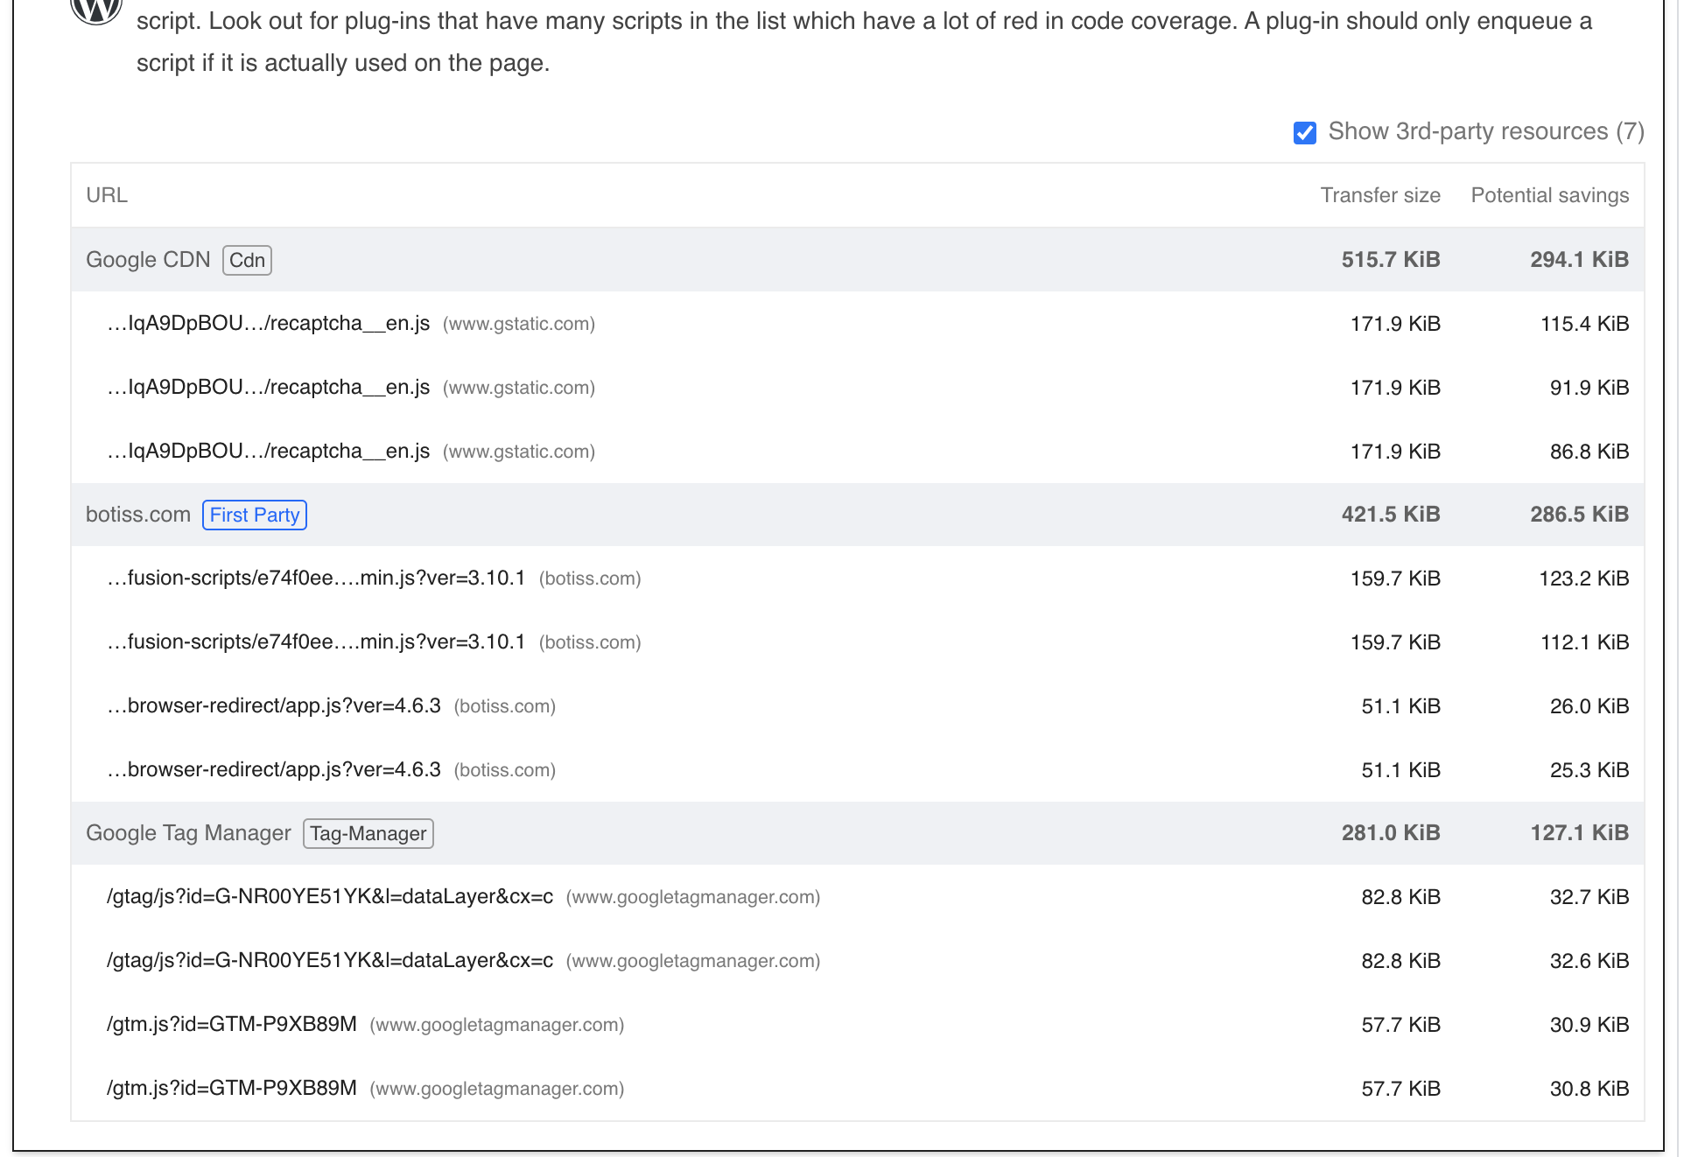Click the 127.1 KiB potential savings value
The height and width of the screenshot is (1157, 1691).
point(1579,833)
